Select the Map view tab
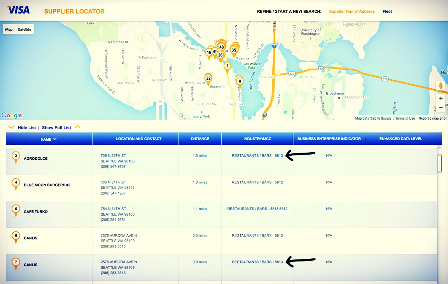The height and width of the screenshot is (284, 448). pos(9,30)
